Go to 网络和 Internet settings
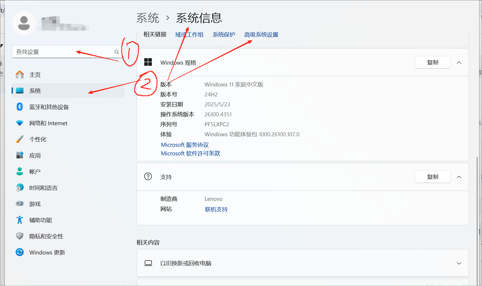This screenshot has width=482, height=286. [x=68, y=123]
